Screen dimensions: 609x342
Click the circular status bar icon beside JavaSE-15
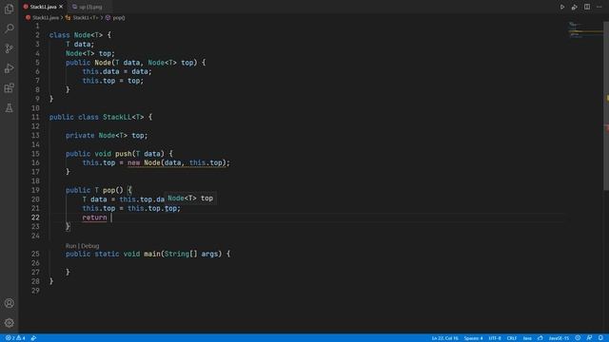(578, 338)
